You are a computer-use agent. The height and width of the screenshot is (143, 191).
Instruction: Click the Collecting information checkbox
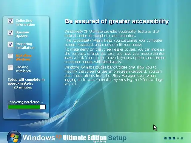tap(10, 21)
